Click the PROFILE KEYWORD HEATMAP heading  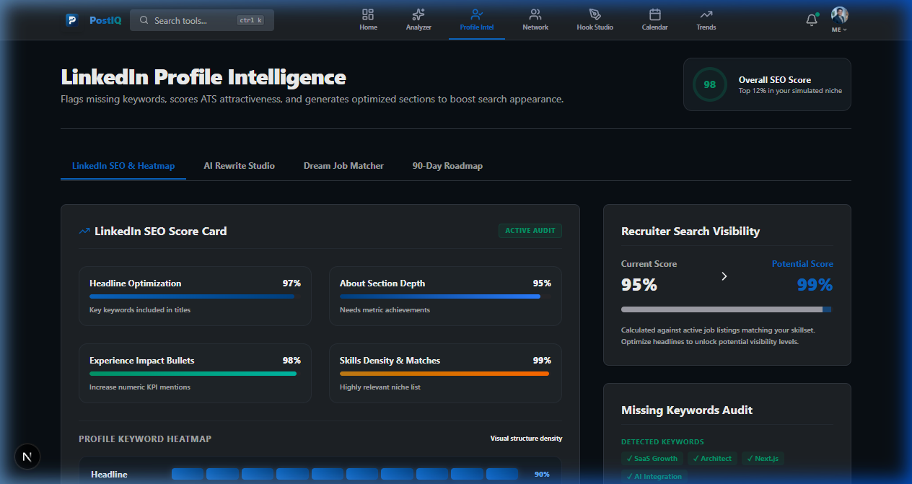point(145,439)
